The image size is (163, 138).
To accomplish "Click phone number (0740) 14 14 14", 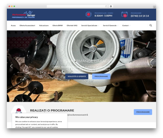I will coord(140,16).
